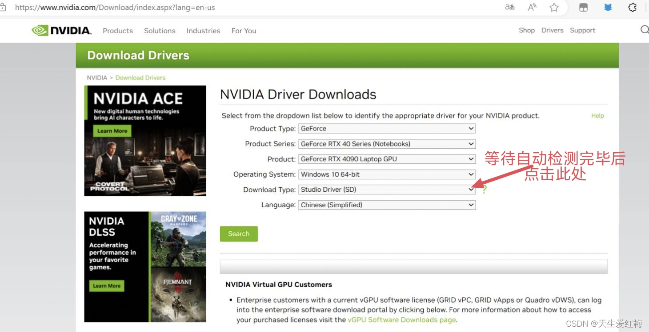Open the browser extensions puzzle icon
Viewport: 649px width, 332px height.
click(633, 8)
